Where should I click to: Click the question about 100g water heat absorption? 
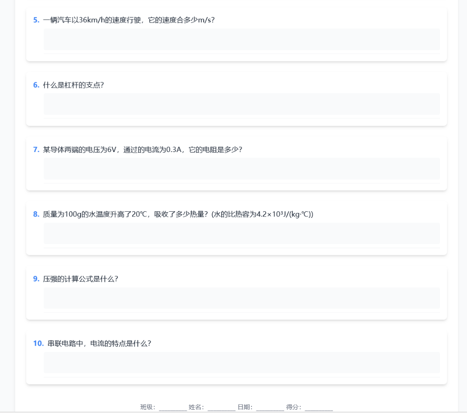point(178,214)
